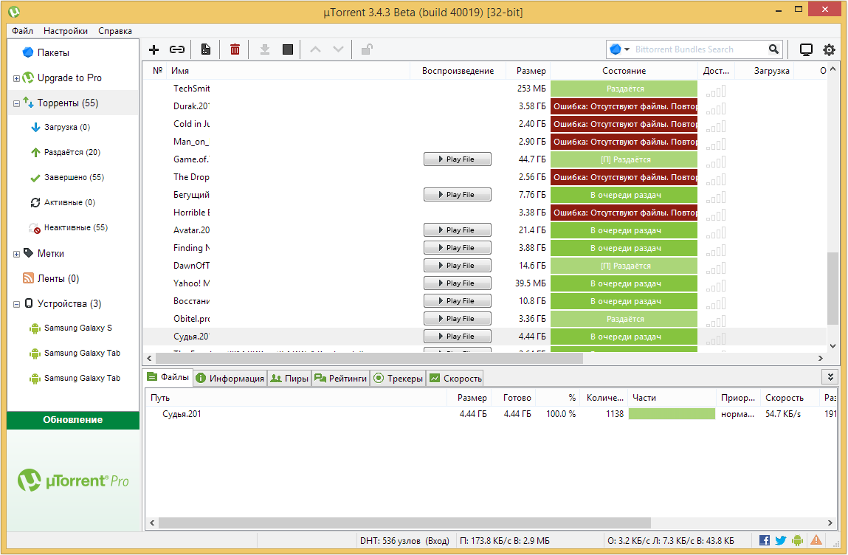This screenshot has width=848, height=555.
Task: Click the red Remove torrent trash icon
Action: point(235,49)
